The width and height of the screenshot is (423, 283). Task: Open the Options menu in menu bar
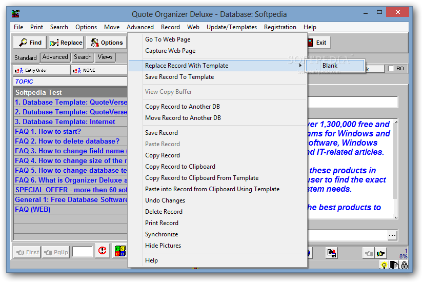[86, 27]
